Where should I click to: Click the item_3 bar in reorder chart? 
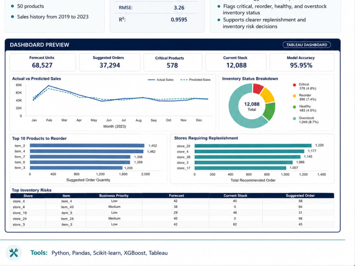[76, 168]
